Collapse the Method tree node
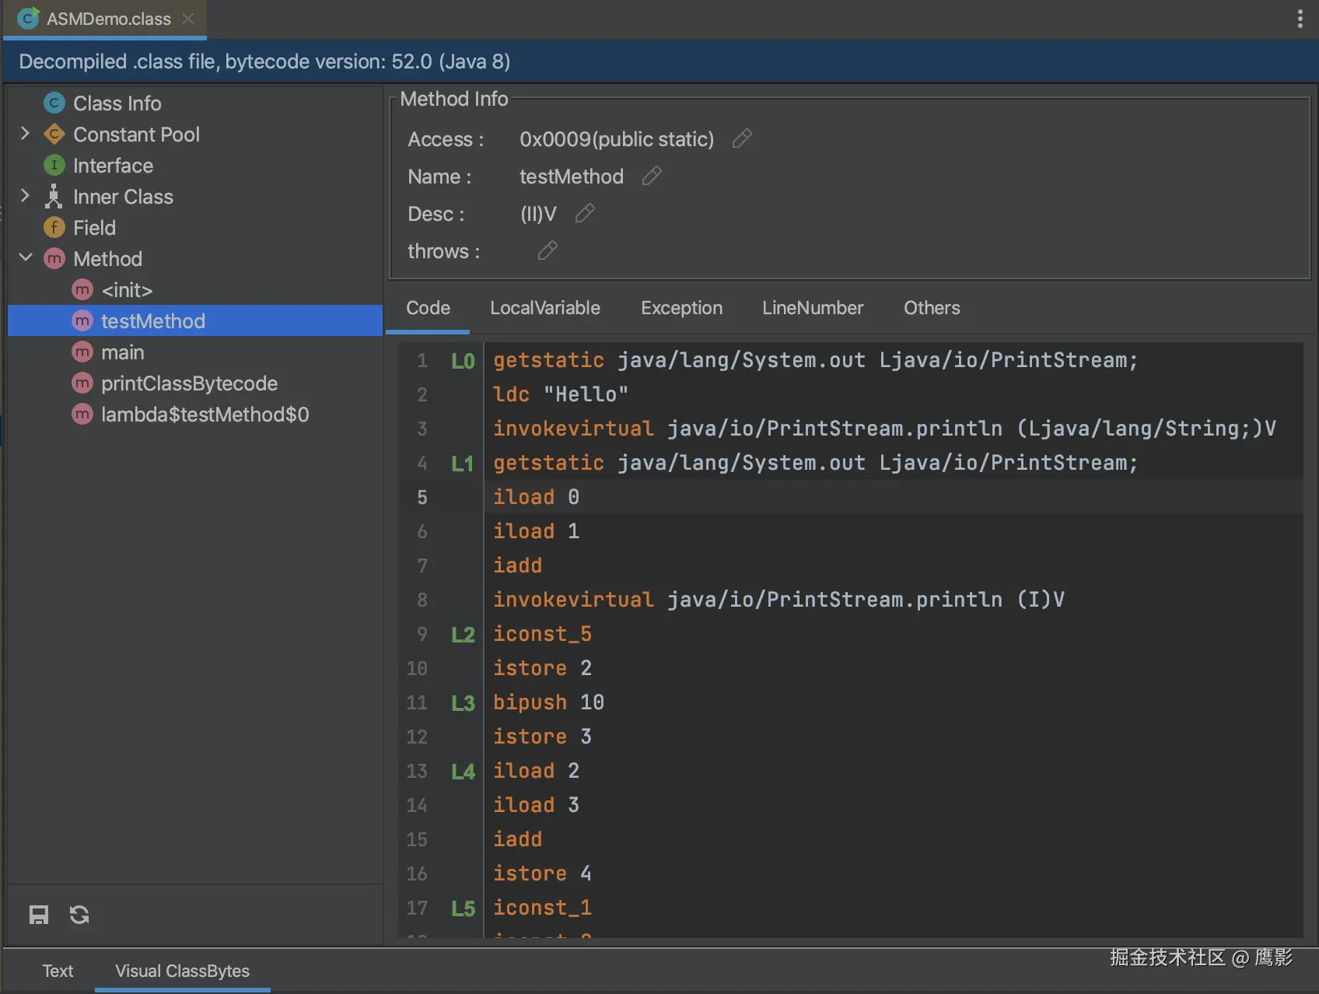The height and width of the screenshot is (994, 1319). click(x=25, y=258)
